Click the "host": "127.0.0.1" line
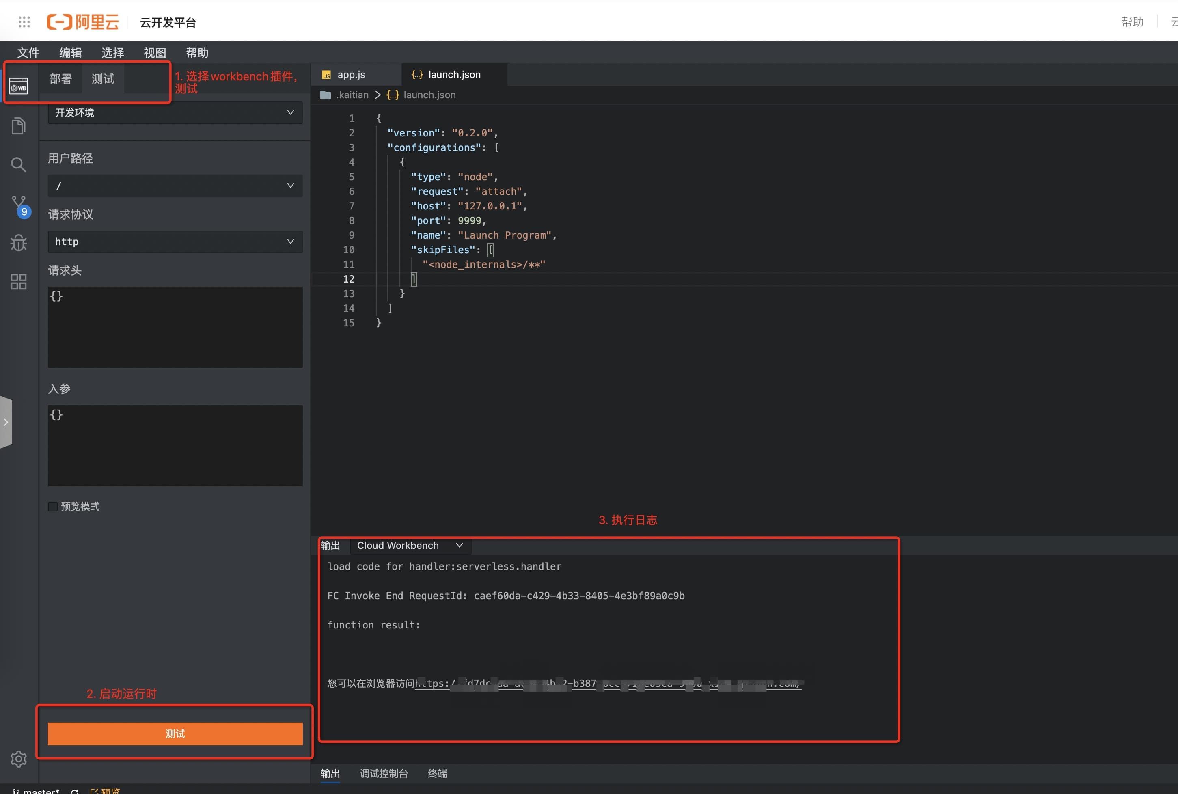1178x794 pixels. point(469,206)
